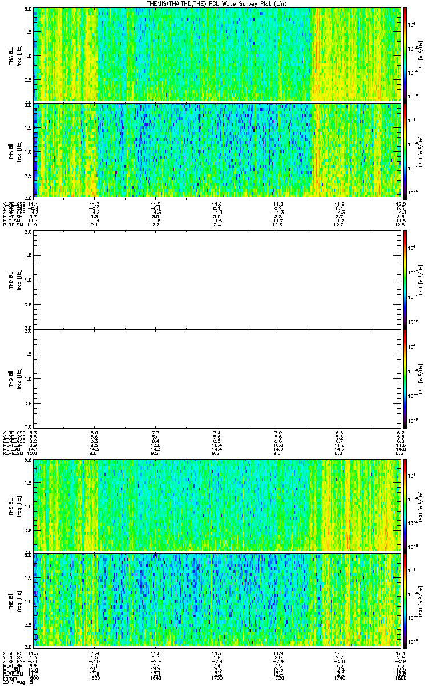Click the THE B⊥ freq [Hz] axis label
The image size is (428, 686).
pyautogui.click(x=19, y=505)
